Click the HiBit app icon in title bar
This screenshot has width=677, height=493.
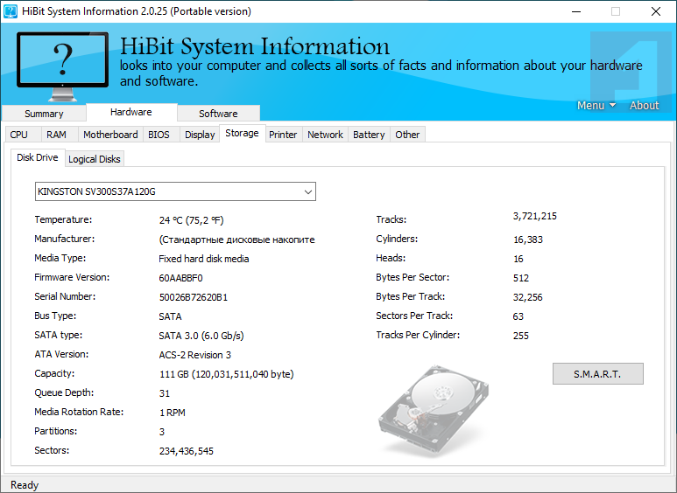click(11, 11)
